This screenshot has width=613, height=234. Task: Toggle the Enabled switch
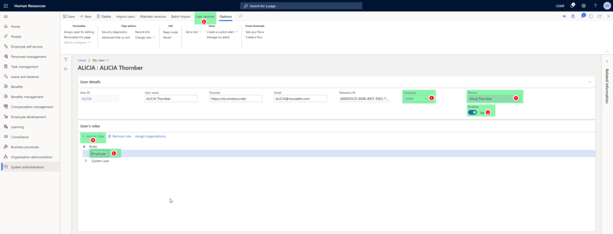tap(472, 112)
